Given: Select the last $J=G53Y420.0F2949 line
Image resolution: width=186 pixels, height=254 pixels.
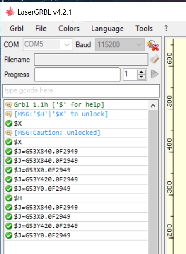Looking at the screenshot, I should [x=76, y=226].
